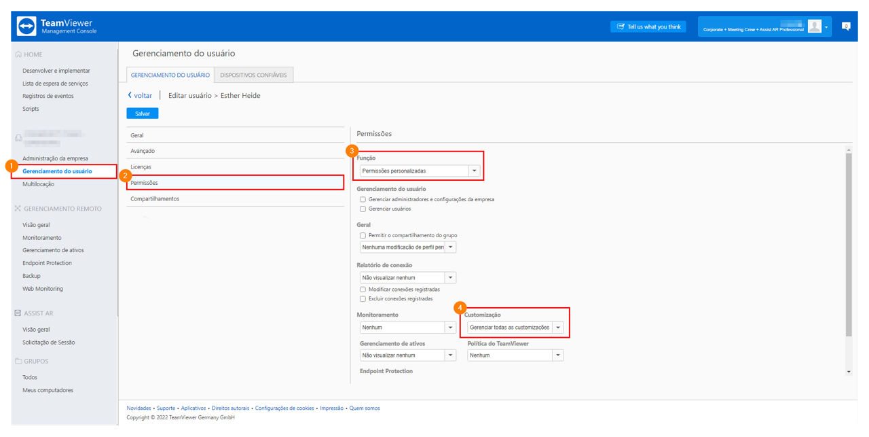Enable Permitir o compartilhamento do grupo checkbox
Image resolution: width=869 pixels, height=437 pixels.
pyautogui.click(x=363, y=235)
